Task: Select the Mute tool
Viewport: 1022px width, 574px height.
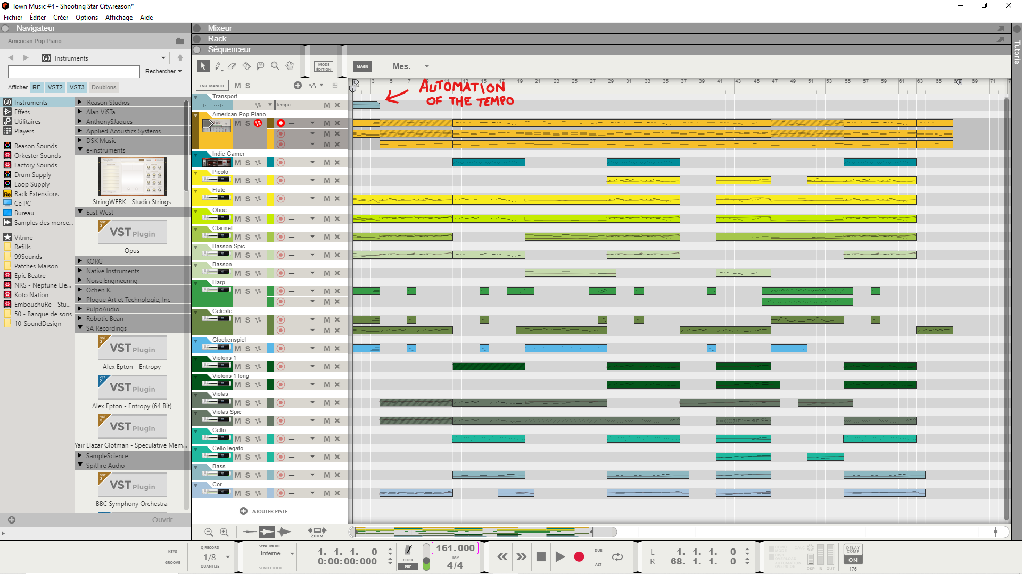Action: tap(261, 66)
